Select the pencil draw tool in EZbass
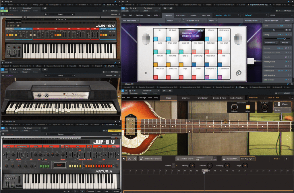Screen dimensions: 294x193 click(x=129, y=159)
